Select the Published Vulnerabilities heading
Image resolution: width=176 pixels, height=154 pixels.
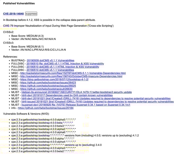tap(19, 3)
